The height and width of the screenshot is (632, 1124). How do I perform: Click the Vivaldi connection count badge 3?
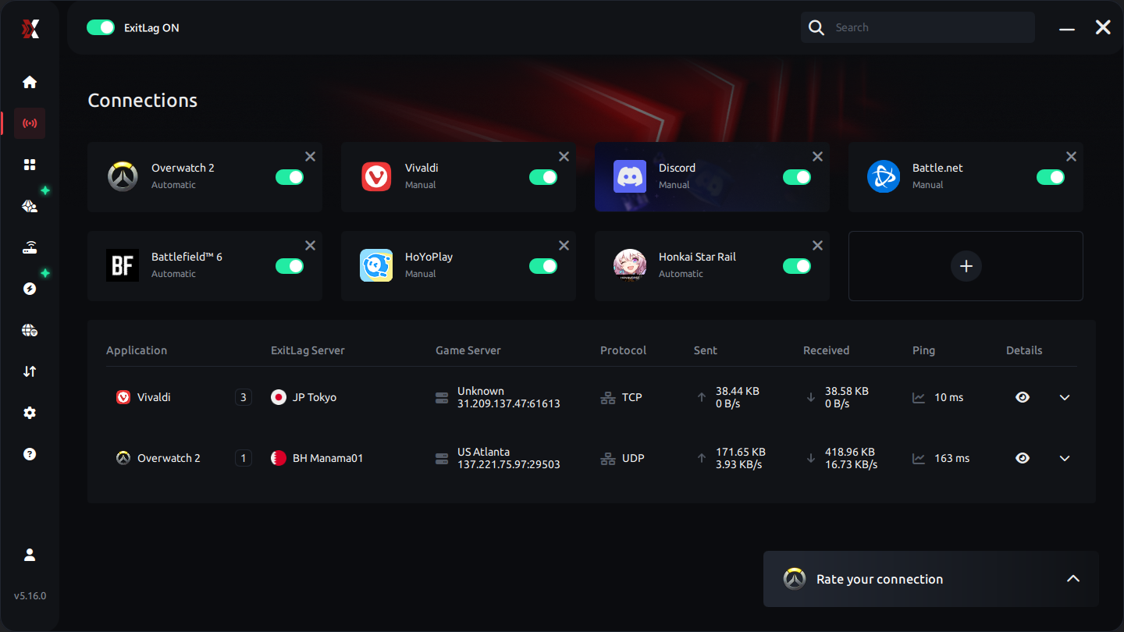(244, 397)
